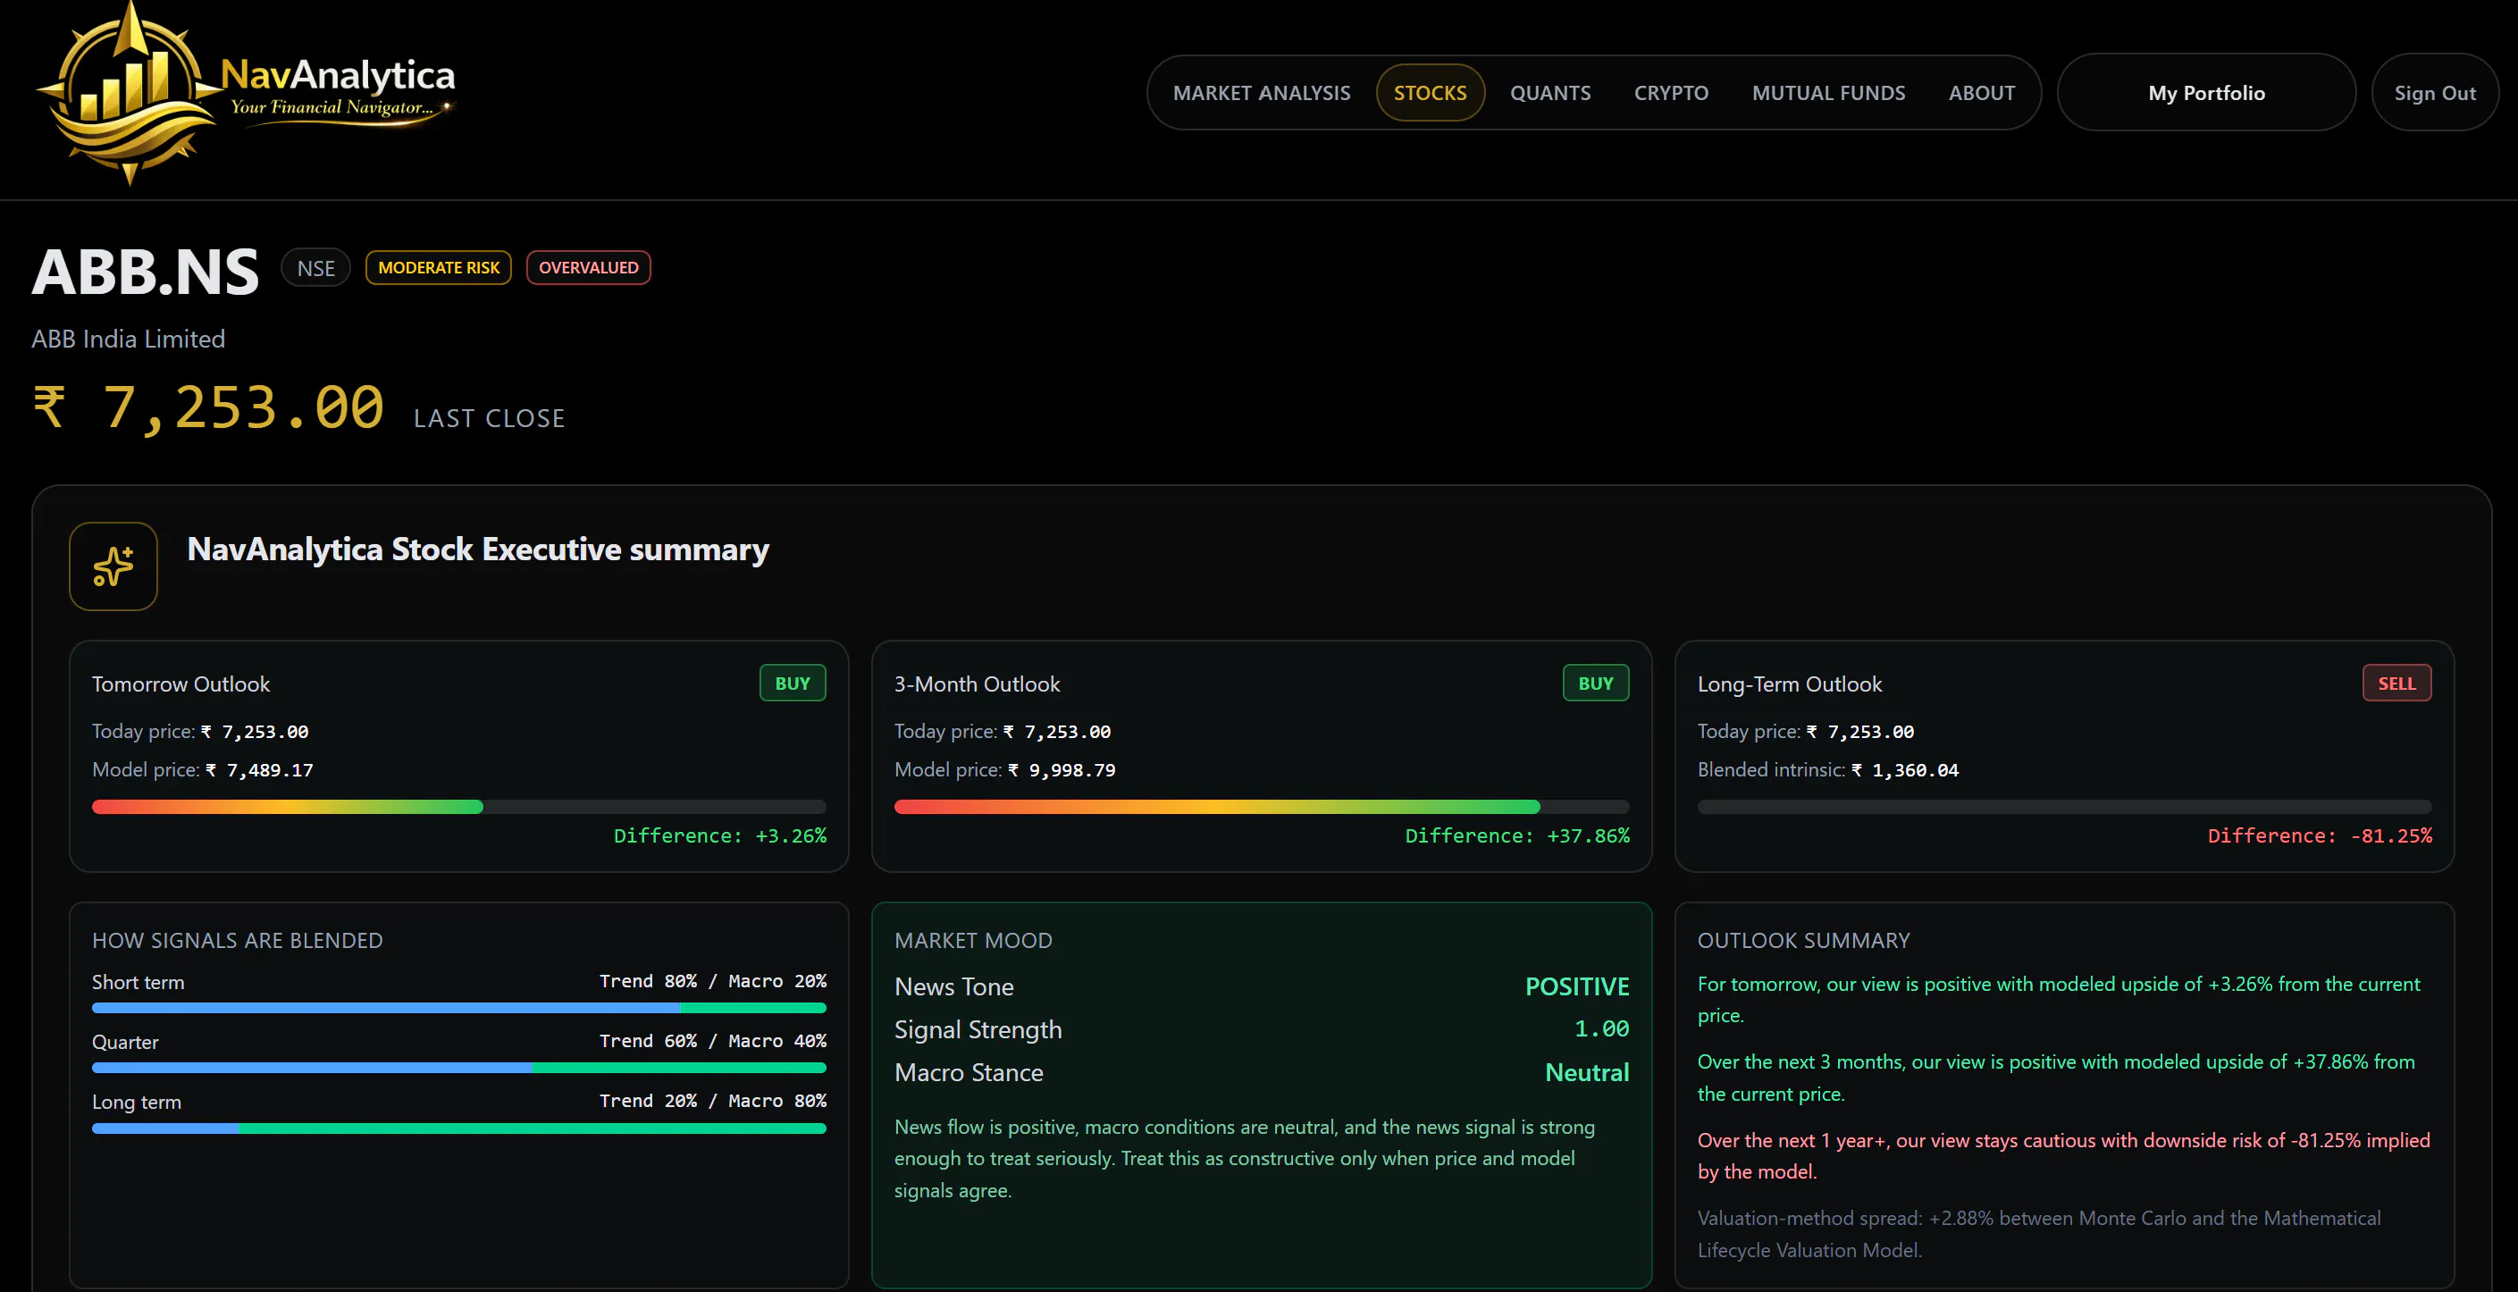The height and width of the screenshot is (1292, 2518).
Task: Open the Market Analysis menu item
Action: tap(1261, 93)
